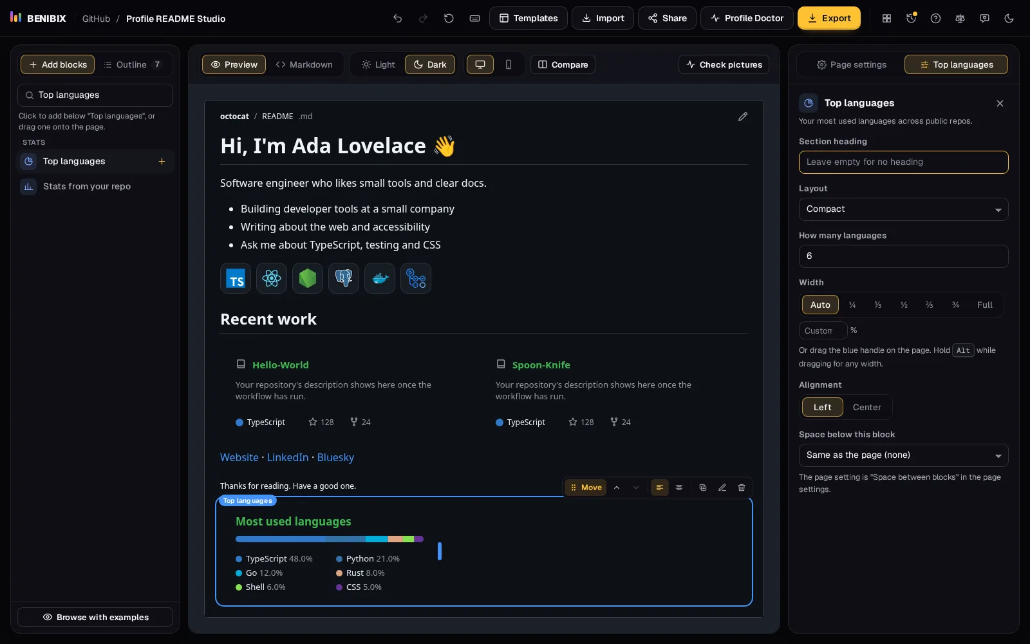Image resolution: width=1030 pixels, height=644 pixels.
Task: Click the Docker whale badge icon
Action: tap(380, 278)
